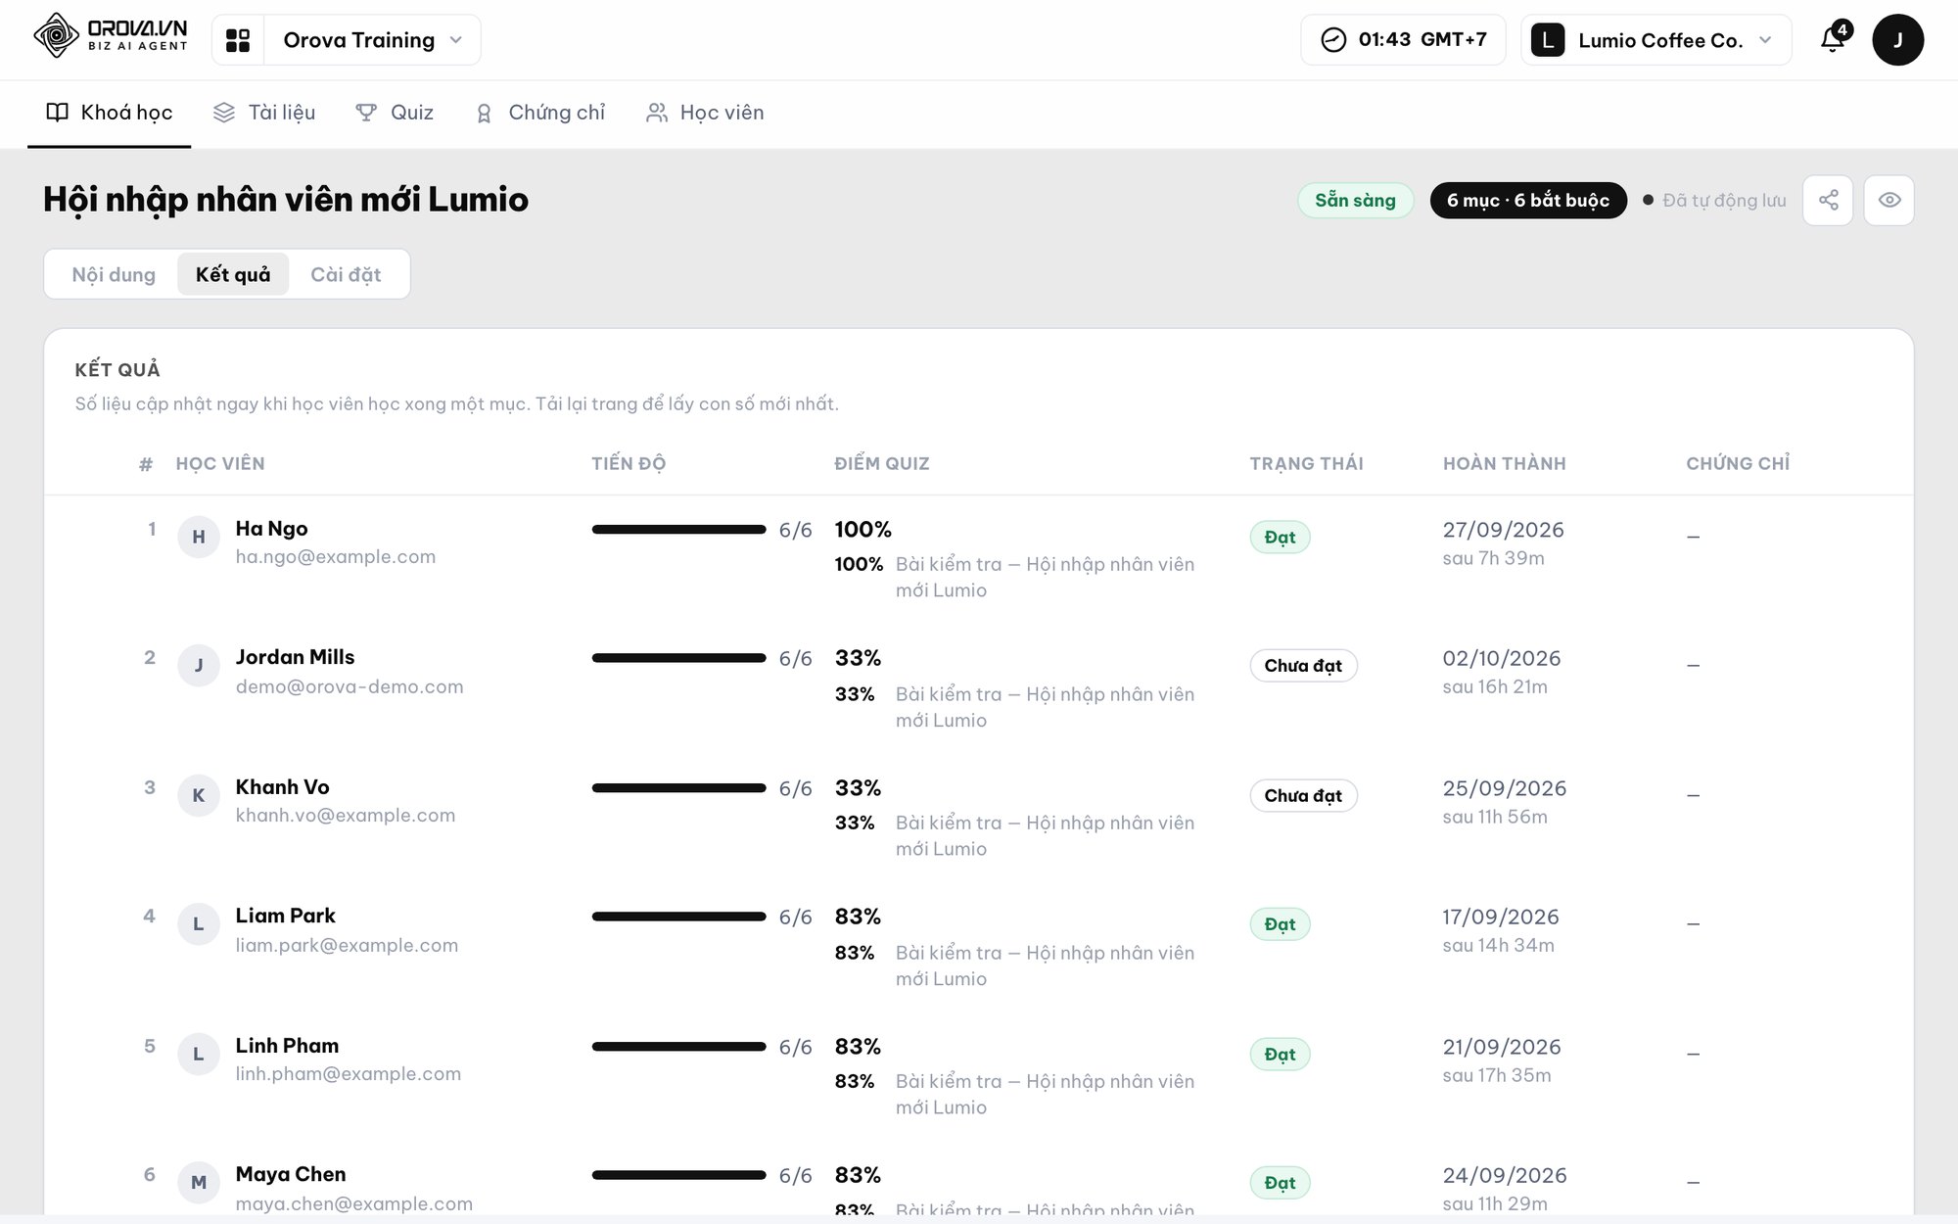Click the Orova.vn logo
Viewport: 1958px width, 1224px height.
[x=110, y=36]
